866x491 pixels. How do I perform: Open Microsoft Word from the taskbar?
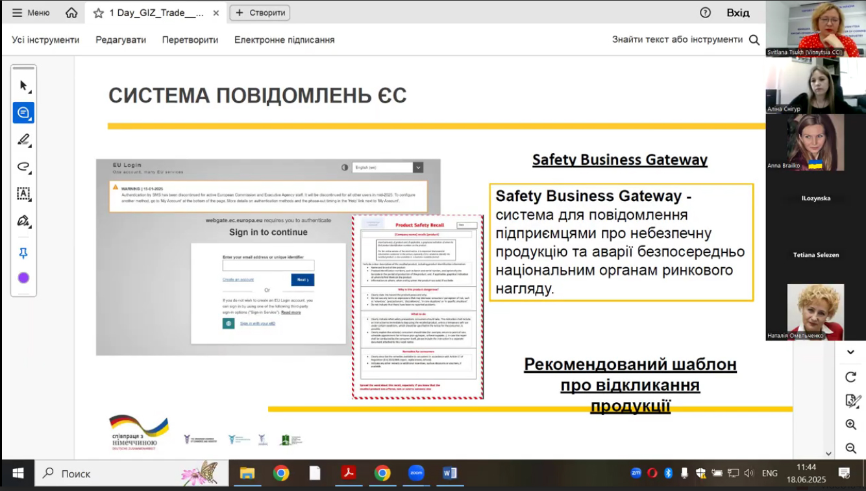tap(450, 473)
